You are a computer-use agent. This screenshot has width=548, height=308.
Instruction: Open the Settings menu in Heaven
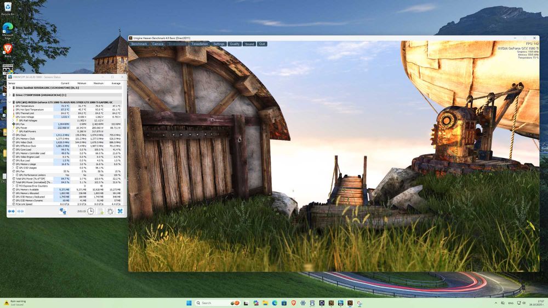[219, 44]
